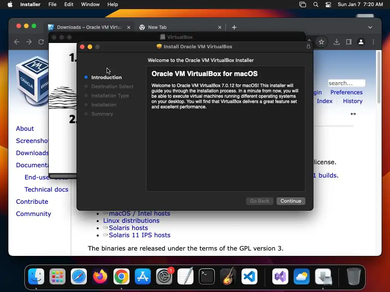This screenshot has width=390, height=292.
Task: Open the Solaris hosts link
Action: (128, 228)
